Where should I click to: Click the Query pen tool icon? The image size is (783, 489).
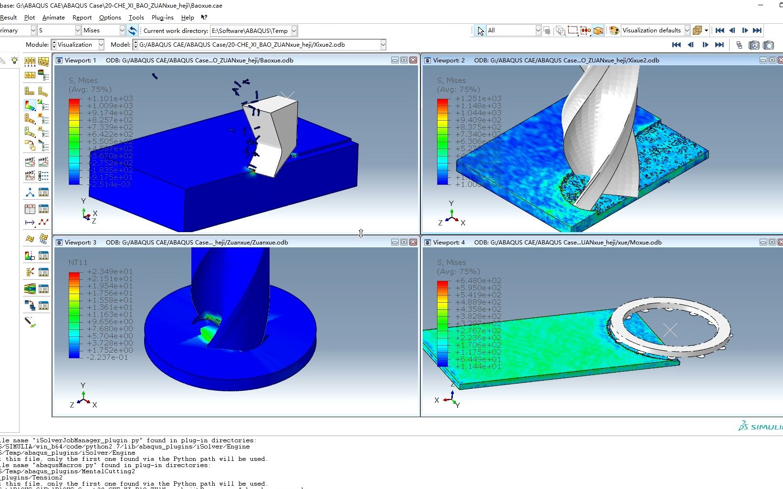30,322
